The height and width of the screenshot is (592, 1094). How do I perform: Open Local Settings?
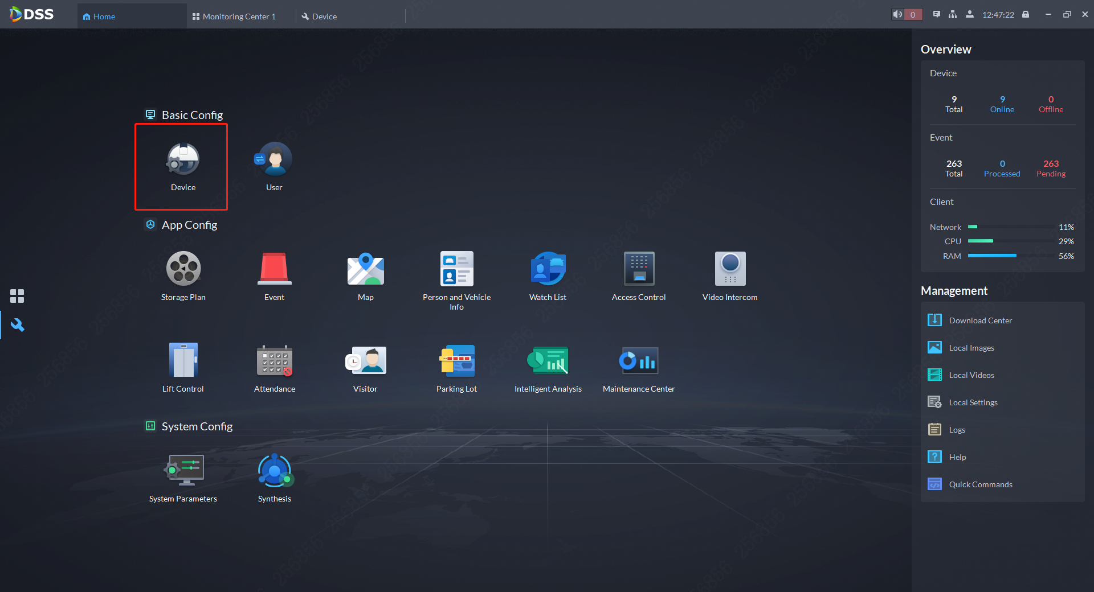click(973, 402)
